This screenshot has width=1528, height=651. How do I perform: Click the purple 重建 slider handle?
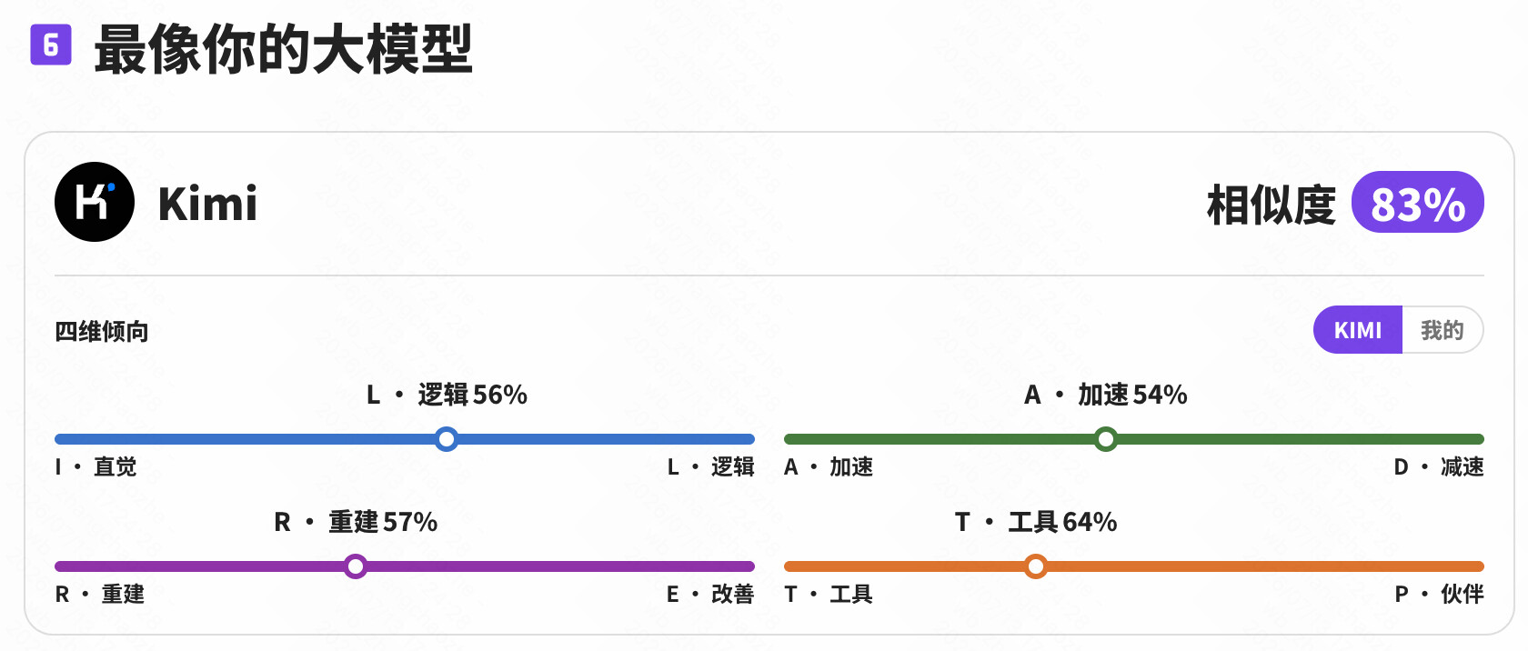point(356,566)
